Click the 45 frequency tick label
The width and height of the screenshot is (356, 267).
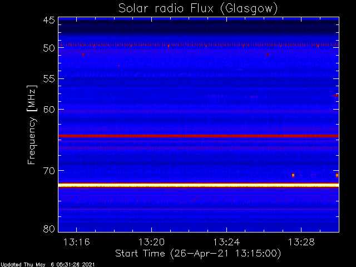click(x=49, y=21)
